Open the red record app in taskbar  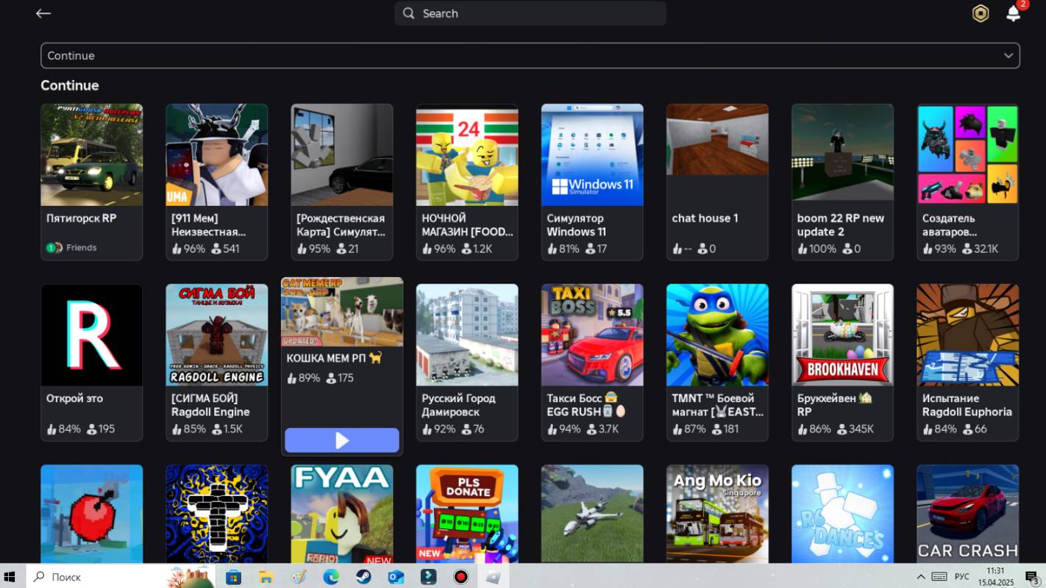[x=460, y=577]
